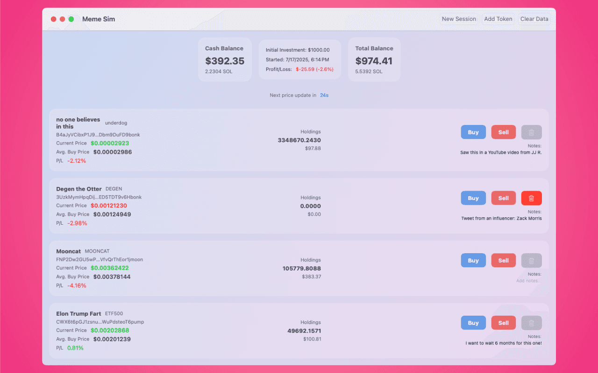
Task: Buy more Mooncat
Action: point(473,260)
